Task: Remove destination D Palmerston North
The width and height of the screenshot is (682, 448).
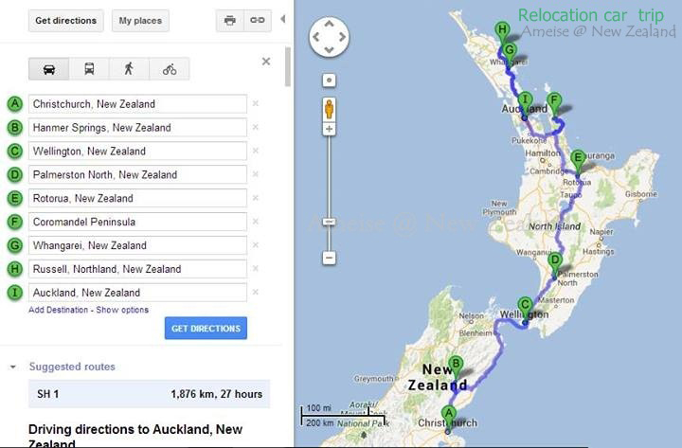Action: tap(256, 174)
